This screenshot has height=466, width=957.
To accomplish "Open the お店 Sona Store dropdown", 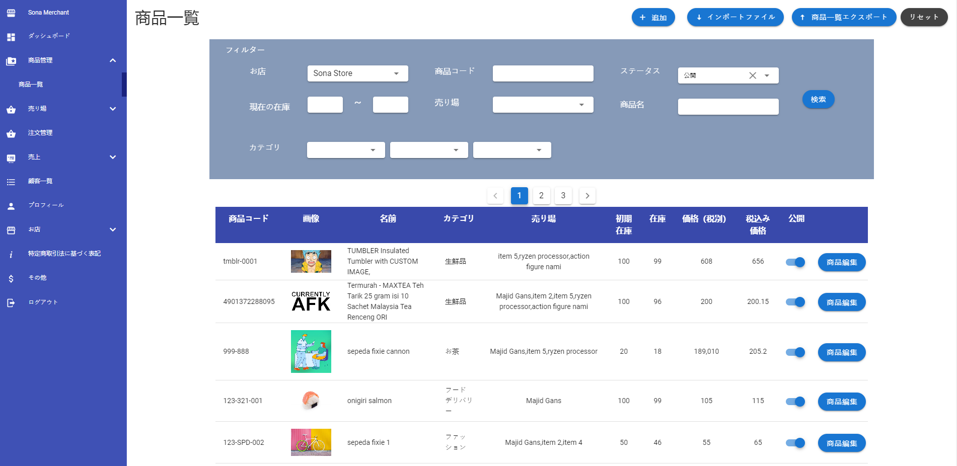I will coord(357,73).
